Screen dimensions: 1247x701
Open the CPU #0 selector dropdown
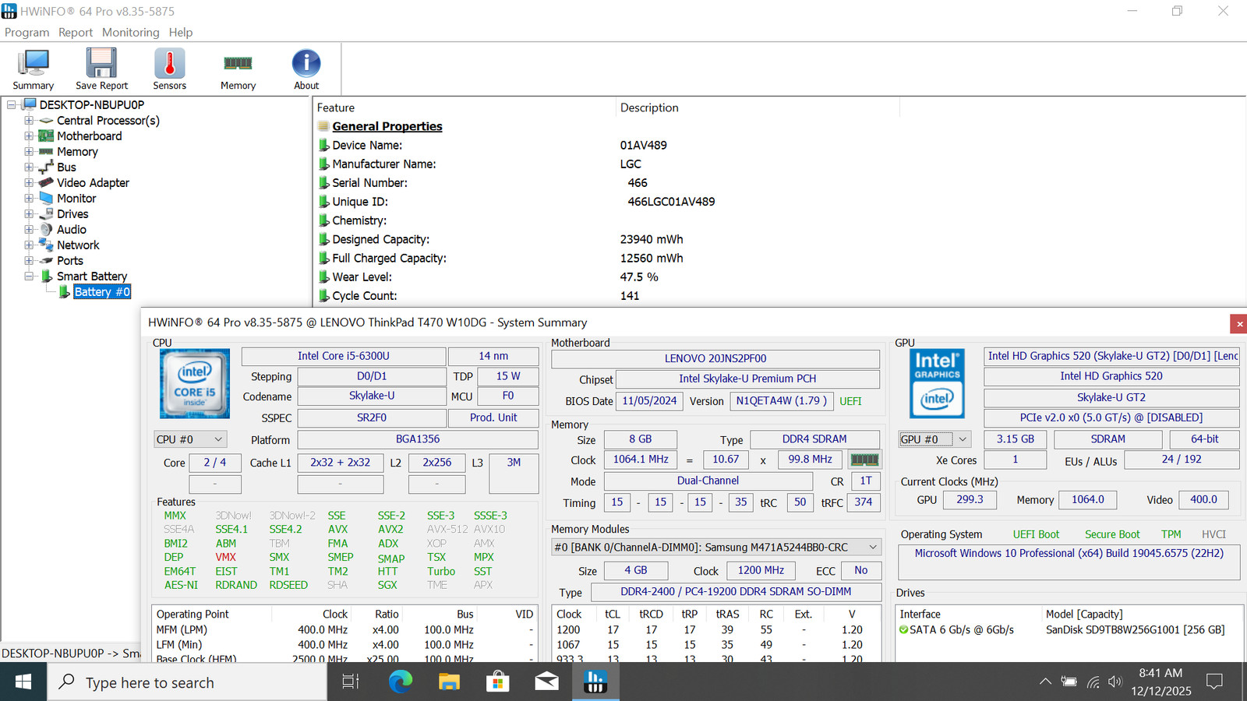click(x=190, y=439)
